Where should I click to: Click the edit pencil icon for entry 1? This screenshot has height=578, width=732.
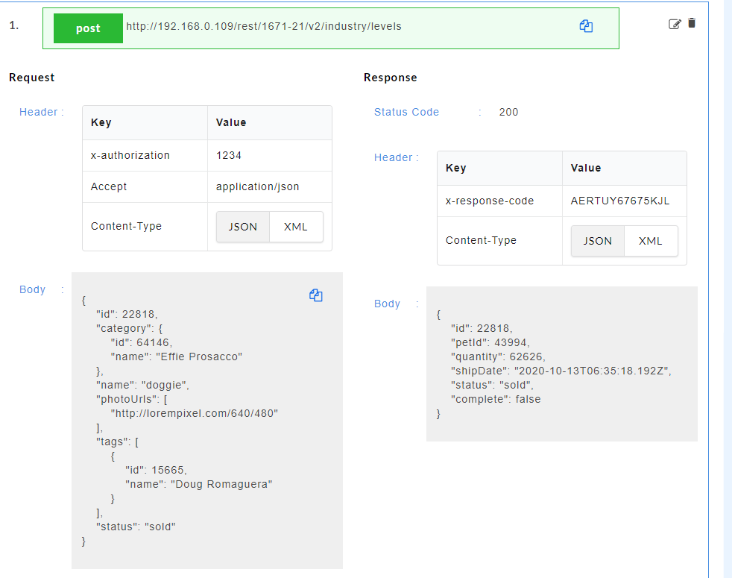675,24
